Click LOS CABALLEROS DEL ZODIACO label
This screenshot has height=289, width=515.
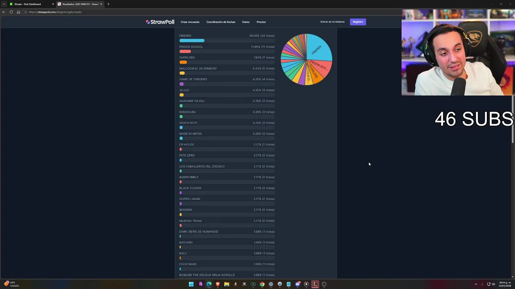coord(202,166)
